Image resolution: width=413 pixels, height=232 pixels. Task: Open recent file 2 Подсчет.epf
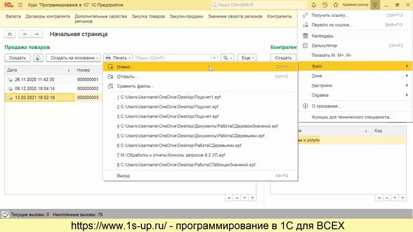pos(168,107)
